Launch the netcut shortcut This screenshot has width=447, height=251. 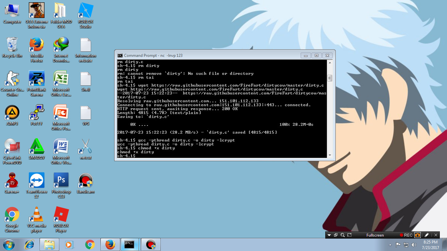[85, 149]
